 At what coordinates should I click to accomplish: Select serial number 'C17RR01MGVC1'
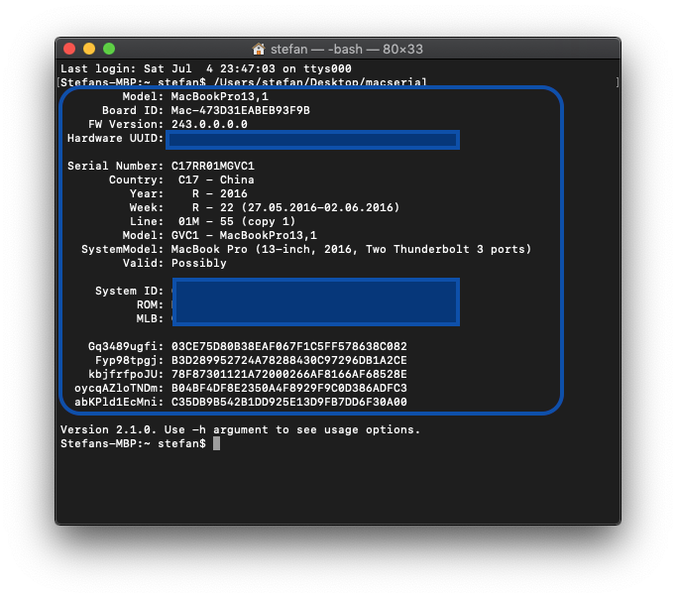tap(213, 166)
